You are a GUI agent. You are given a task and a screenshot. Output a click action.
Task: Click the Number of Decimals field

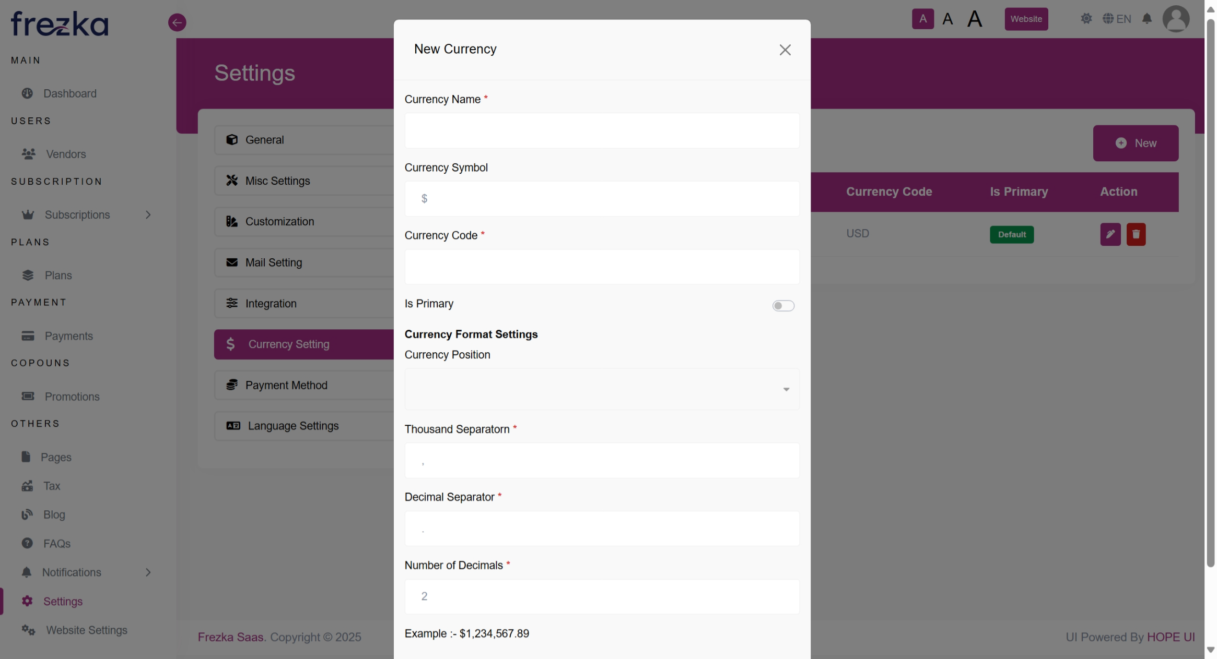click(602, 596)
